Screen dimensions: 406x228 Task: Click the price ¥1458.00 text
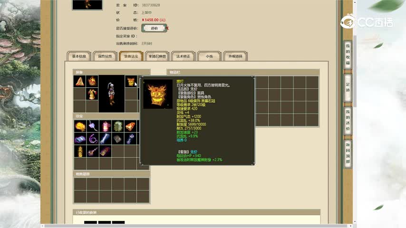(154, 20)
